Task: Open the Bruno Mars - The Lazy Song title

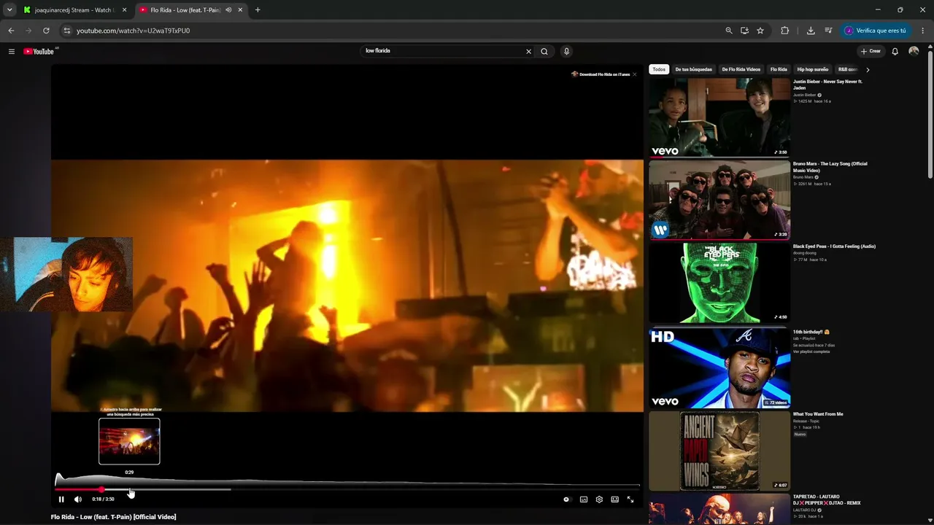Action: (830, 167)
